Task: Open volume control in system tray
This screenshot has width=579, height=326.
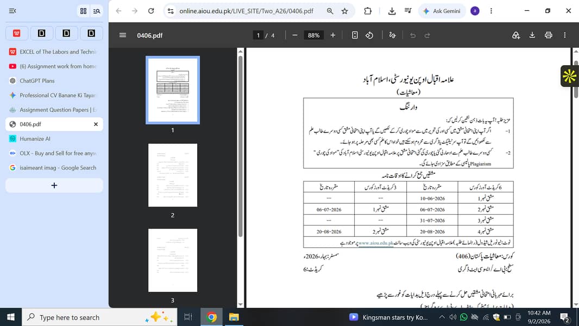Action: (452, 317)
